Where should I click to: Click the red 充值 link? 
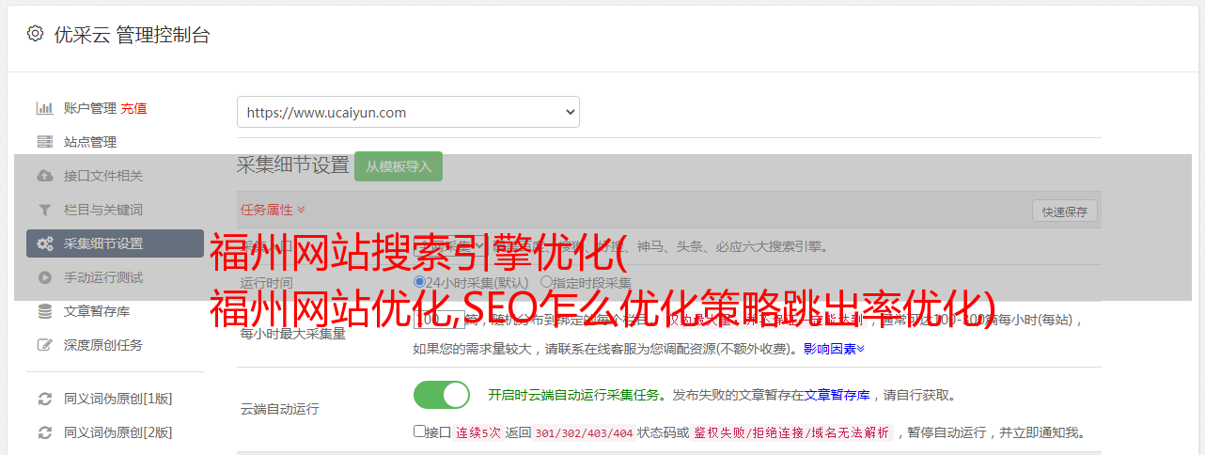click(x=133, y=108)
